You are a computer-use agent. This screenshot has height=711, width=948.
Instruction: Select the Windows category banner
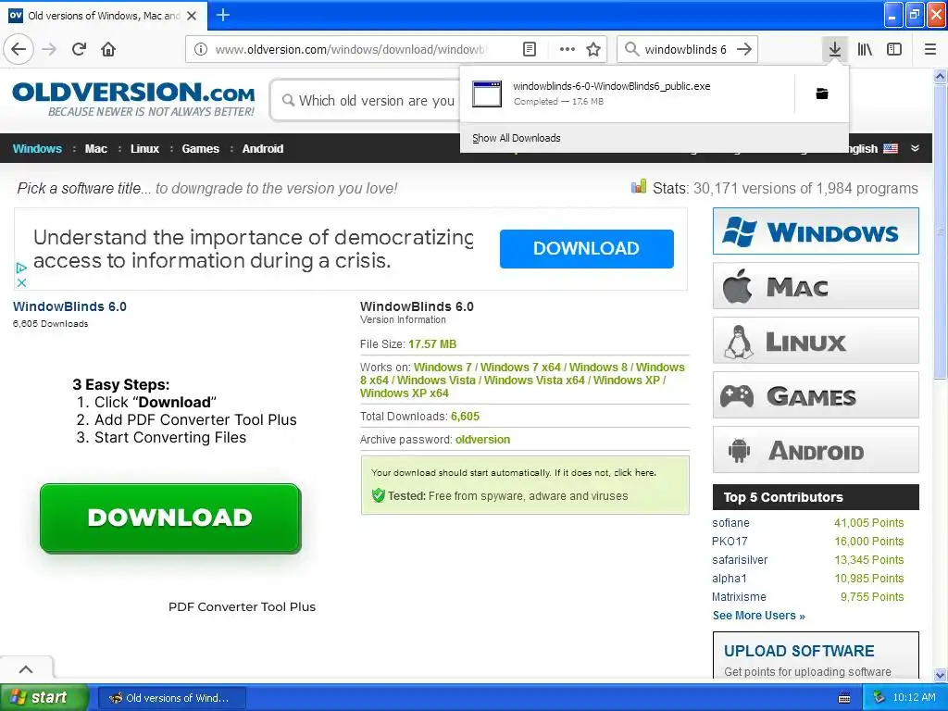(816, 231)
